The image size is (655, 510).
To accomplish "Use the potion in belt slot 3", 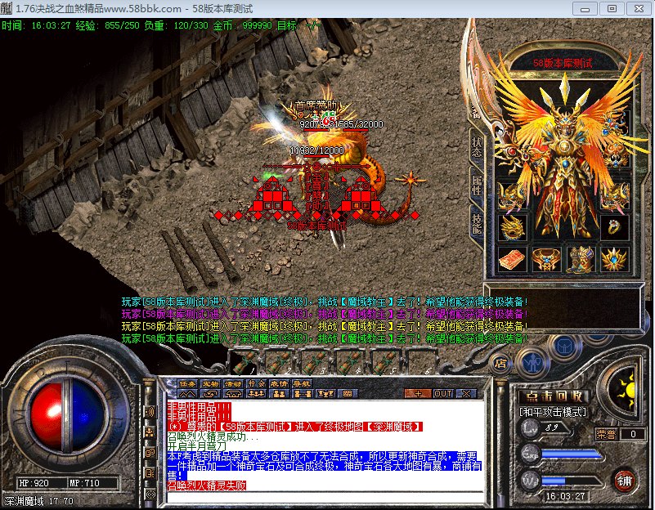I will pos(313,363).
